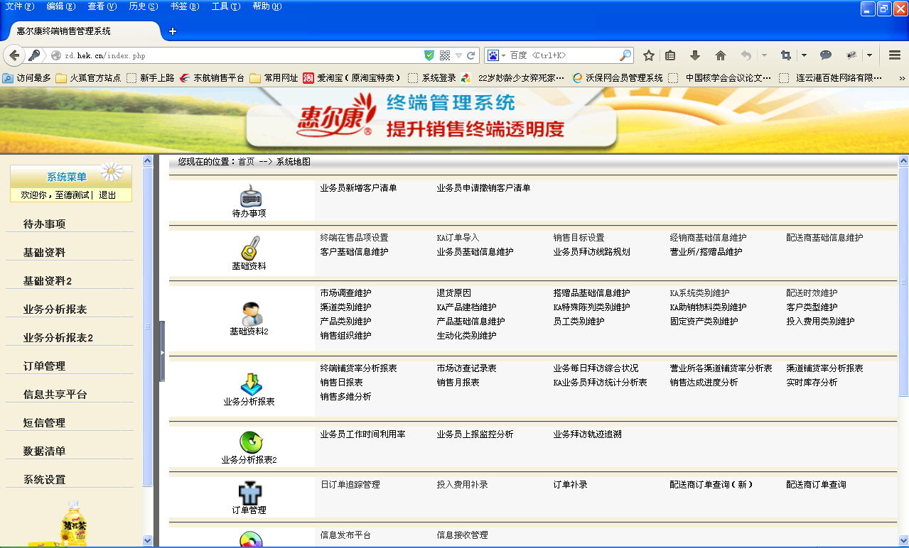Collapse the sidebar with the splitter handle
909x548 pixels.
click(x=162, y=351)
